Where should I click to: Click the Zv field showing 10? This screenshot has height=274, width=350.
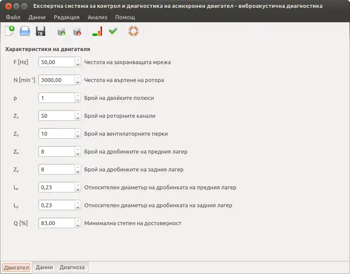pyautogui.click(x=57, y=134)
